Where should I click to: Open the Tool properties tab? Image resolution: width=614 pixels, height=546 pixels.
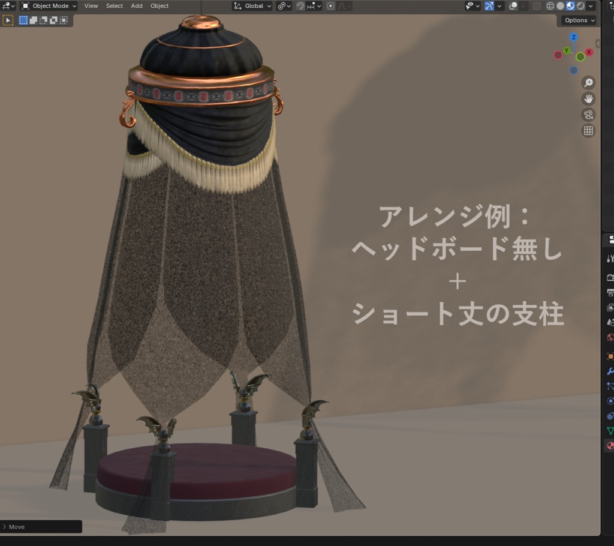[x=610, y=259]
